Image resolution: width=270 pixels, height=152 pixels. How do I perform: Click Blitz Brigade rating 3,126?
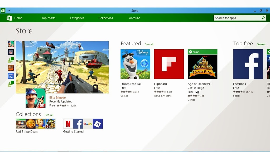click(67, 106)
